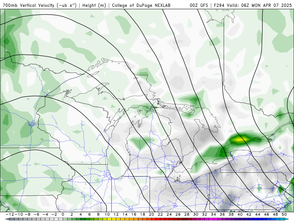This screenshot has width=294, height=221.
Task: Pick the dark green swatch beneath legend value 4
Action: [83, 219]
